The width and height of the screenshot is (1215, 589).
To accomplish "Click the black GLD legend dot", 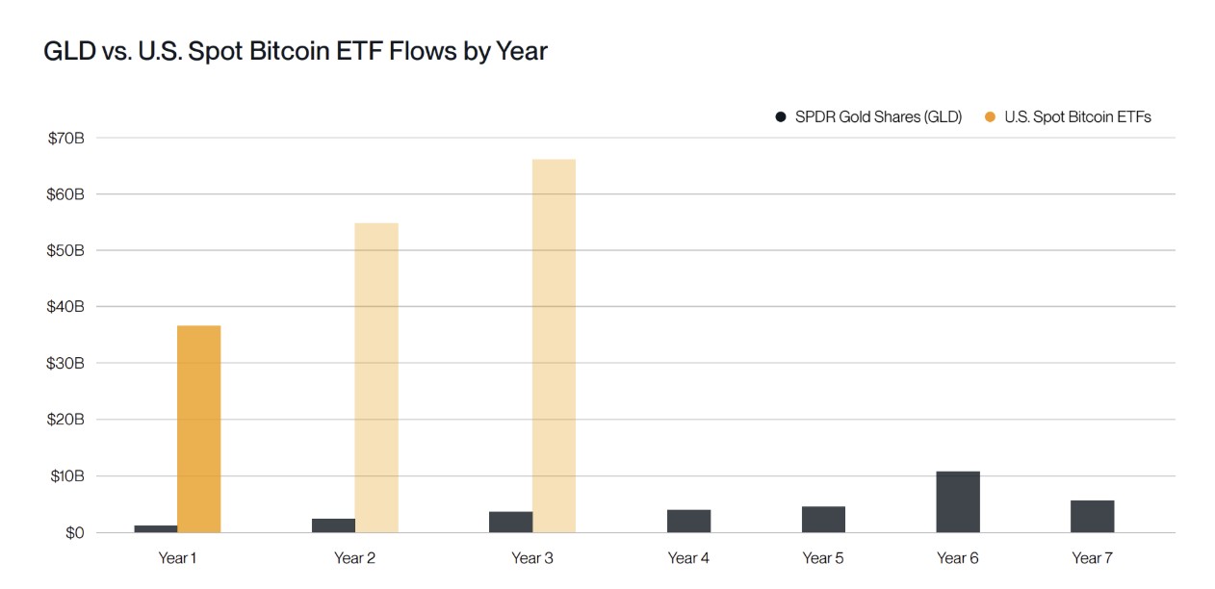I will click(781, 117).
